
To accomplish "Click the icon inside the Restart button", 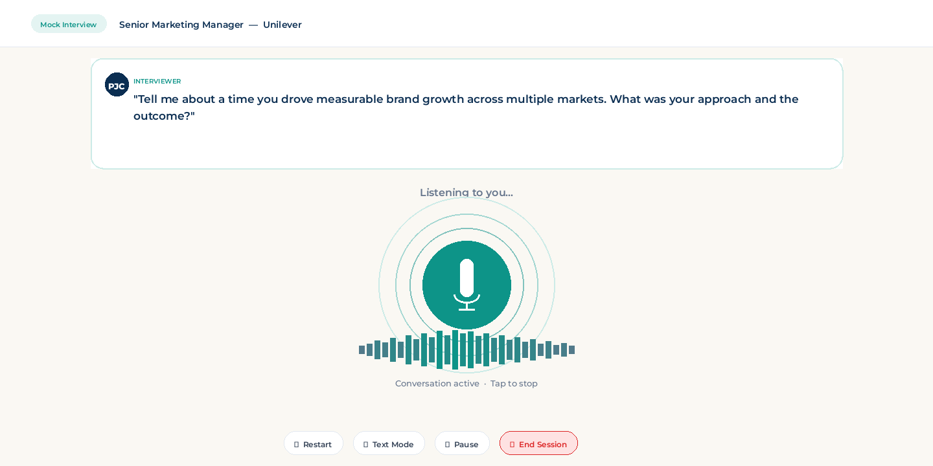I will (296, 445).
